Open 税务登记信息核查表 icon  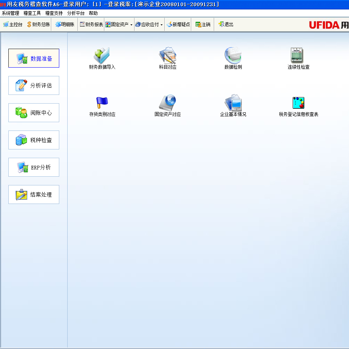tap(298, 103)
